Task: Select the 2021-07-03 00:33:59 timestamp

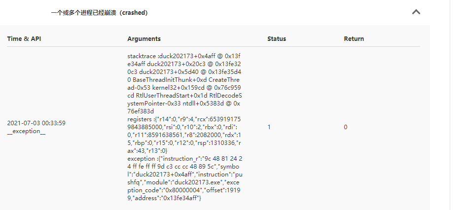Action: click(x=36, y=123)
